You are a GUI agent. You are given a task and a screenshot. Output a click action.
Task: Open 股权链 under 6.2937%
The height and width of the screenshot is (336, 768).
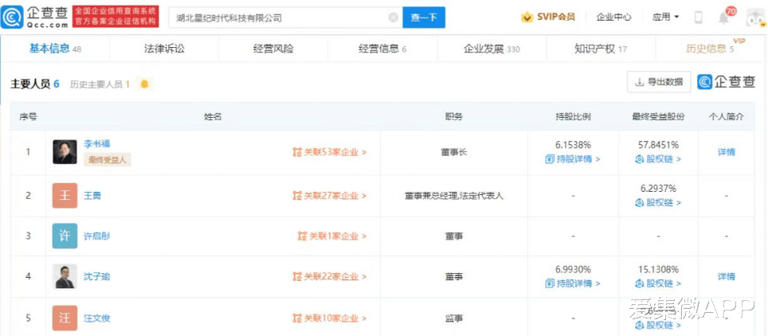coord(658,202)
